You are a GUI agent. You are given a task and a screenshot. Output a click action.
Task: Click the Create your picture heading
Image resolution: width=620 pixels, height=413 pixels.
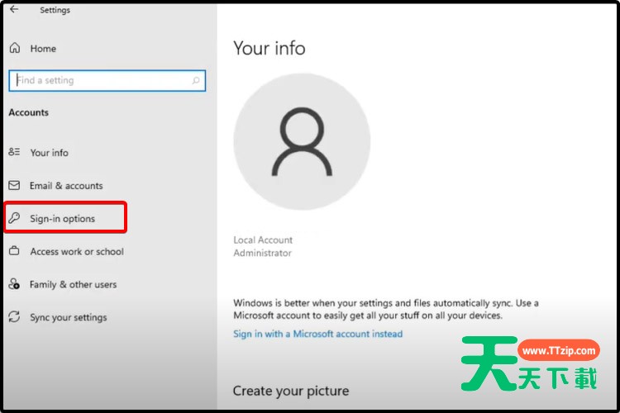pyautogui.click(x=291, y=391)
